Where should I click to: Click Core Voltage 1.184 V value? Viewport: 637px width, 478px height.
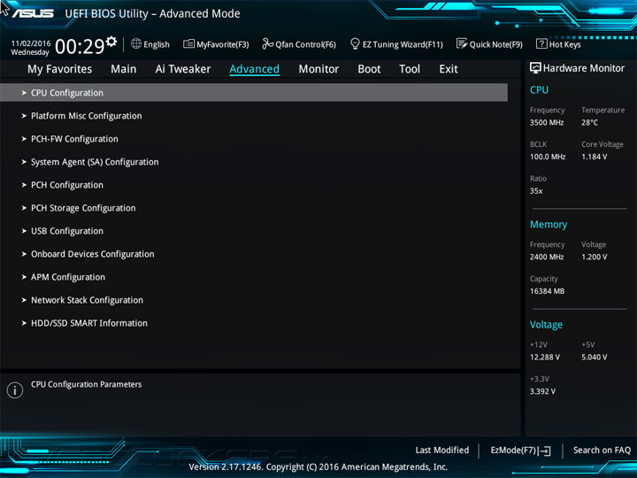click(x=594, y=157)
